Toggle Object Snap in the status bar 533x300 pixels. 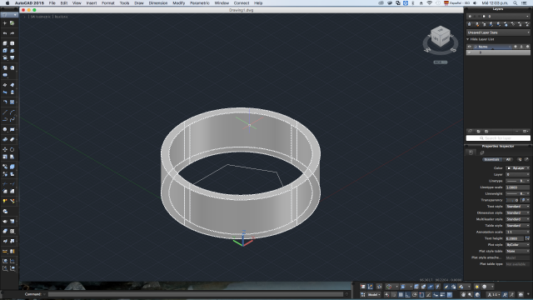pos(421,294)
